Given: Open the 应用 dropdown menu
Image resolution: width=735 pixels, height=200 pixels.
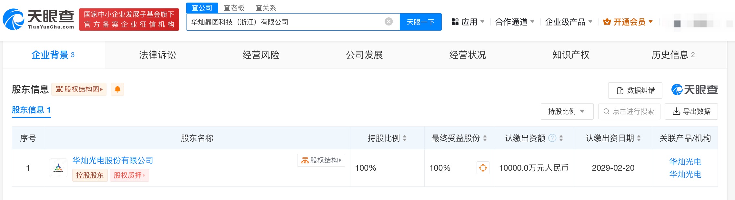Looking at the screenshot, I should point(468,22).
